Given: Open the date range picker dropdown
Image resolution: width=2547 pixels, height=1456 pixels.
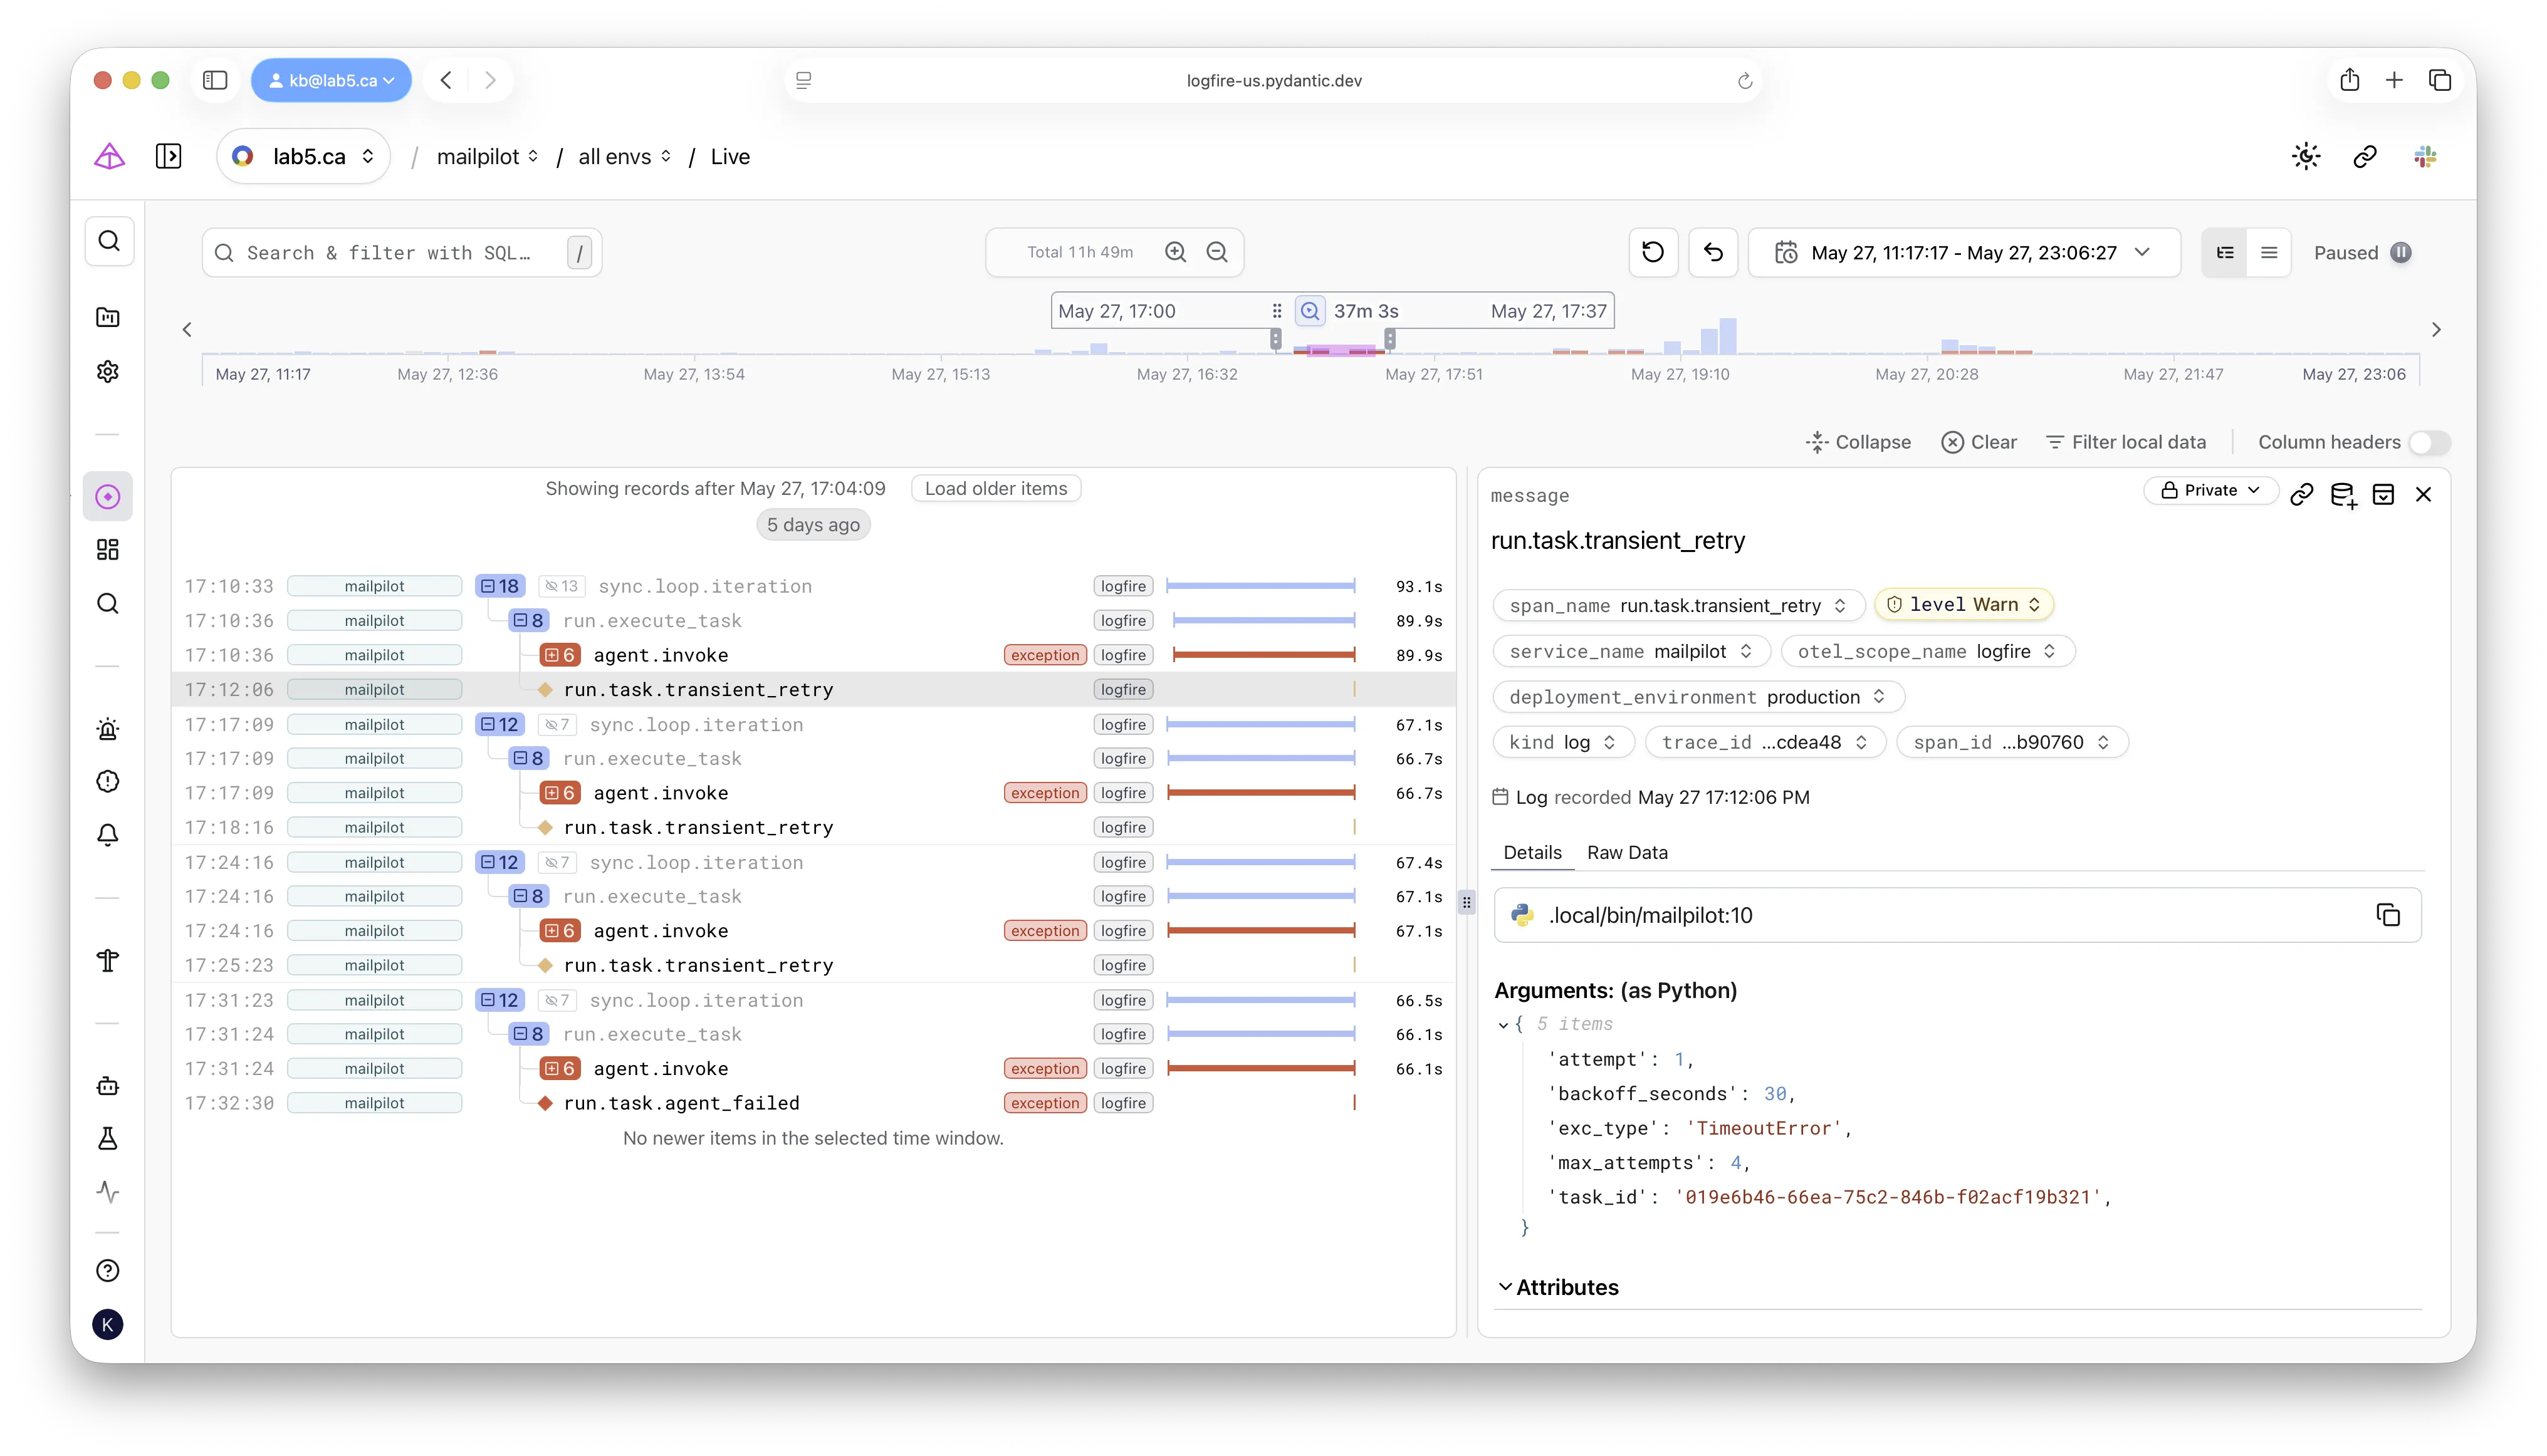Looking at the screenshot, I should pyautogui.click(x=1964, y=252).
